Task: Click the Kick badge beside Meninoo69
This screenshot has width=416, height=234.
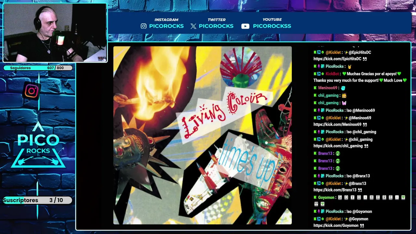Action: [315, 88]
